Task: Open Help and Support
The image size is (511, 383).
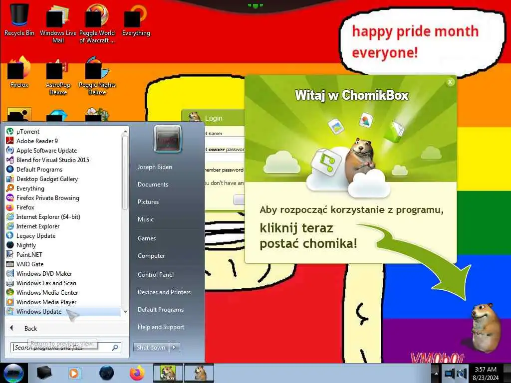Action: point(161,327)
